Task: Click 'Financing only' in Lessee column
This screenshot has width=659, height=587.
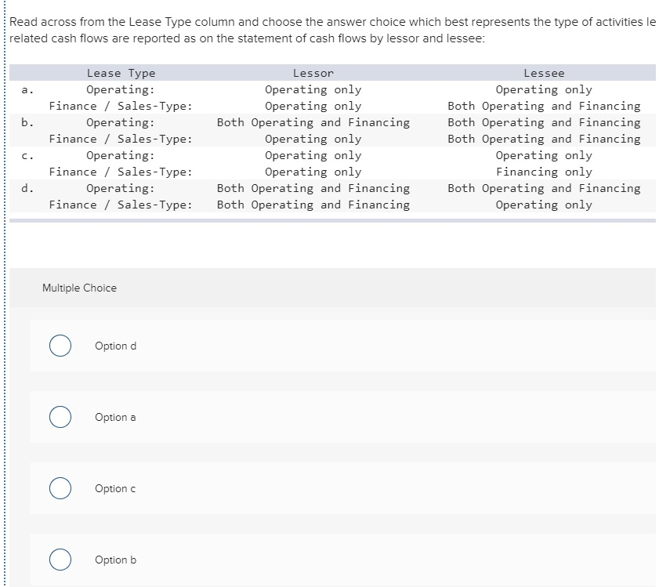Action: 544,172
